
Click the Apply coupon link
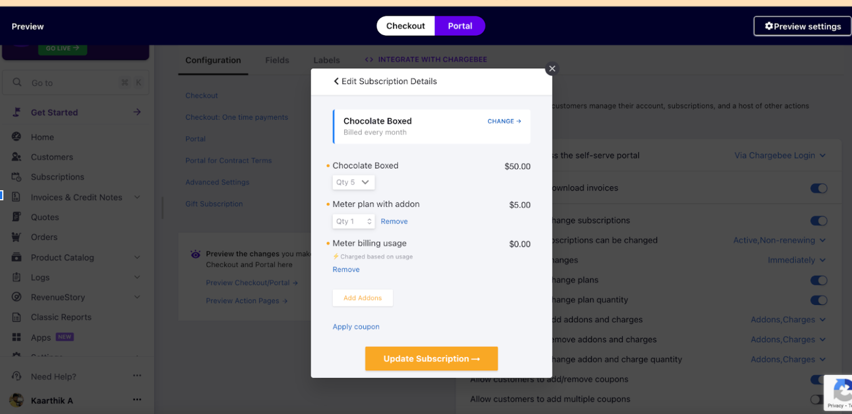point(356,327)
